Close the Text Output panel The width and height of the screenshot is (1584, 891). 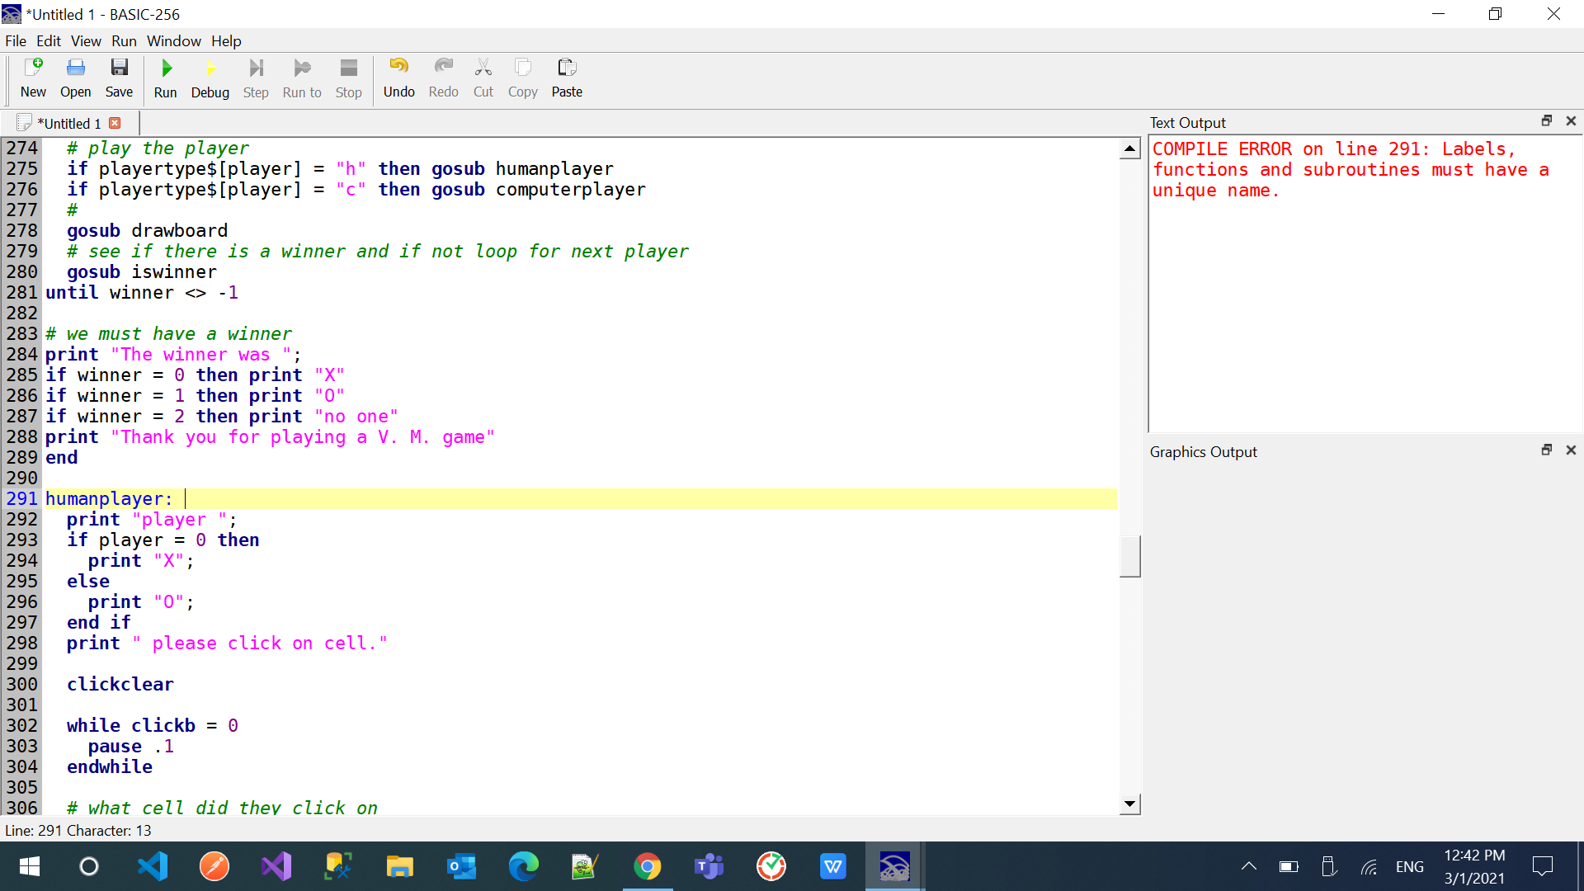click(1572, 120)
